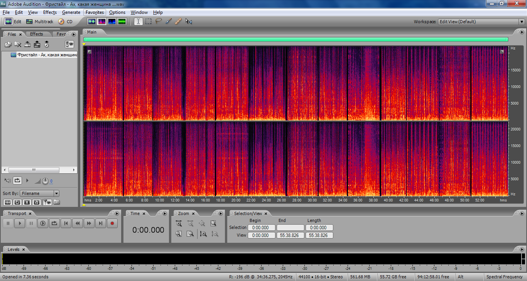This screenshot has height=281, width=527.
Task: Toggle show video files filter
Action: coord(27,202)
